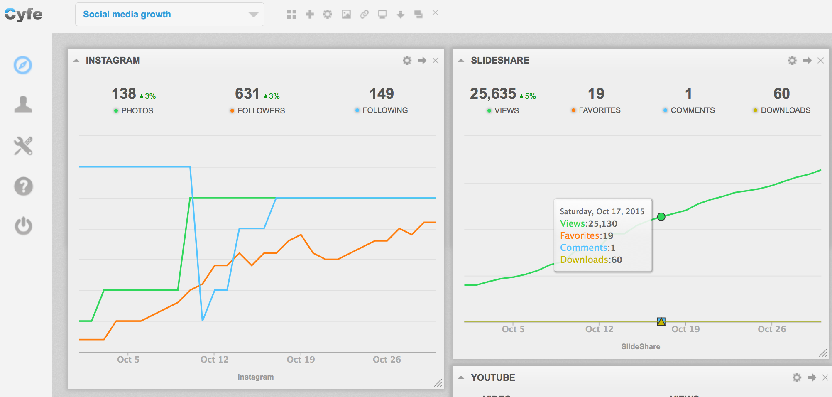Open the compass explore icon in sidebar

pos(23,65)
